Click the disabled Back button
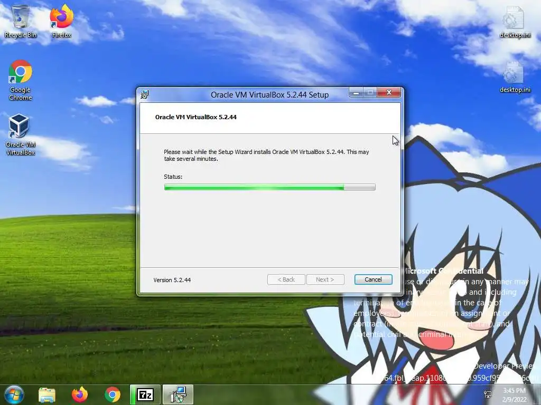 pos(286,279)
